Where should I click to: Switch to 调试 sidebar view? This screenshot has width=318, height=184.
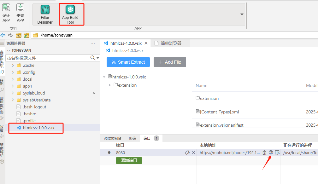[2, 132]
